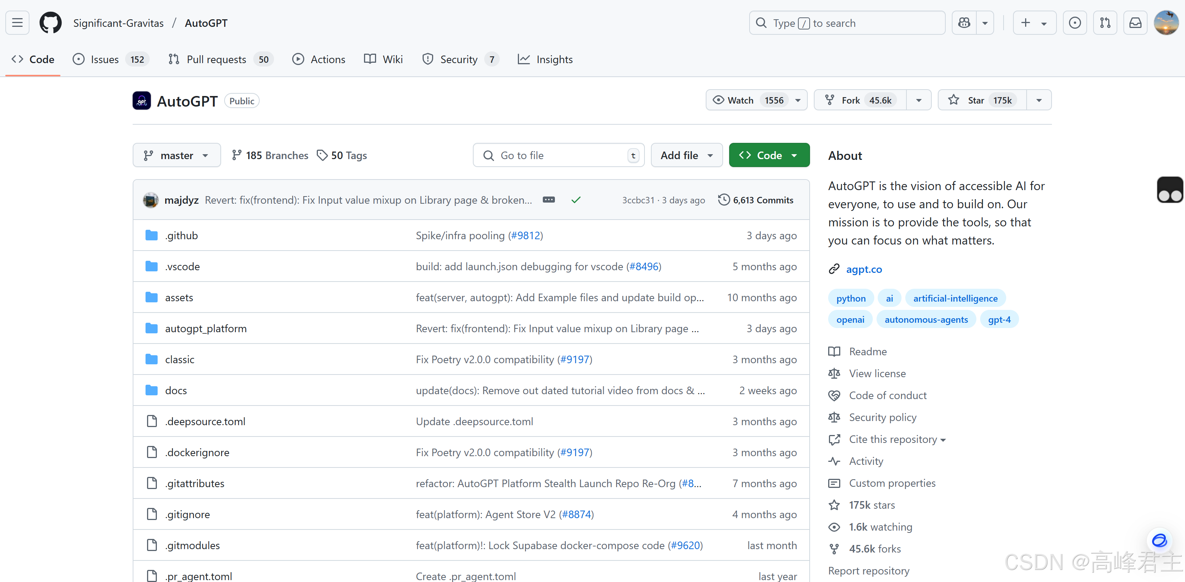Click the GitHub logo home icon

click(x=50, y=23)
